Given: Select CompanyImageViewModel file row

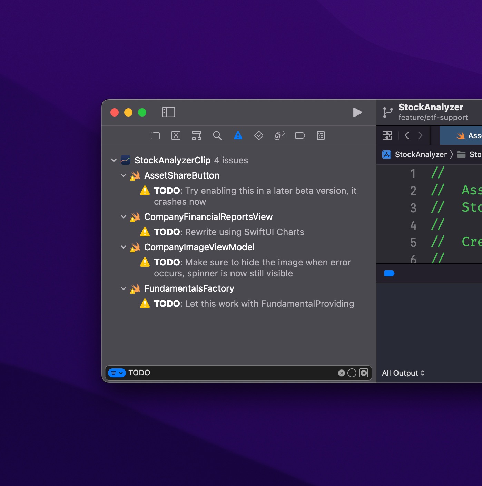Looking at the screenshot, I should coord(239,247).
